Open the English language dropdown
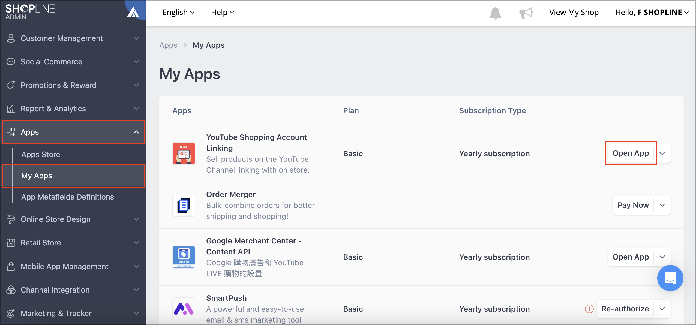 coord(178,12)
